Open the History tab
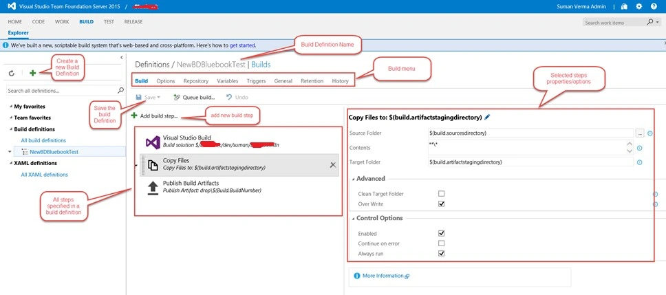Image resolution: width=666 pixels, height=295 pixels. click(340, 80)
